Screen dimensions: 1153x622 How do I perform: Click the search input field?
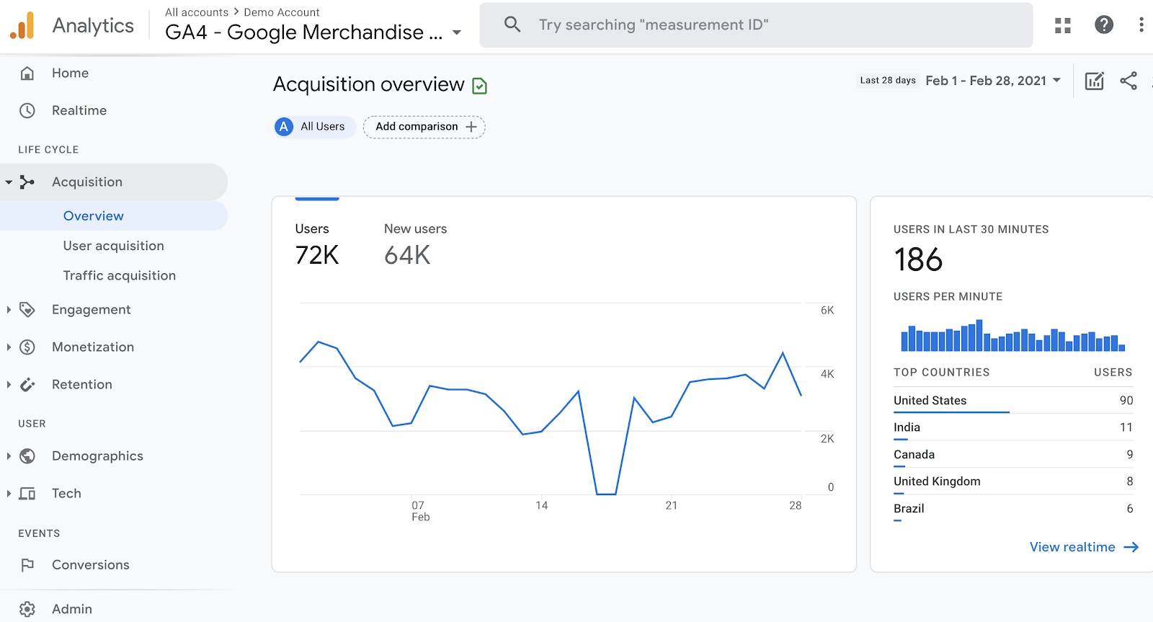click(x=757, y=25)
